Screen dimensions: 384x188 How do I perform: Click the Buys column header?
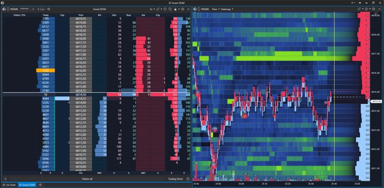click(129, 15)
